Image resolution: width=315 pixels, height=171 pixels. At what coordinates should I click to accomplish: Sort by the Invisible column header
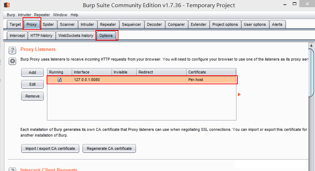point(124,72)
